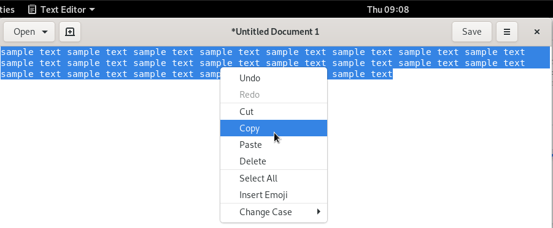This screenshot has height=228, width=553.
Task: Close the Text Editor window
Action: click(x=537, y=32)
